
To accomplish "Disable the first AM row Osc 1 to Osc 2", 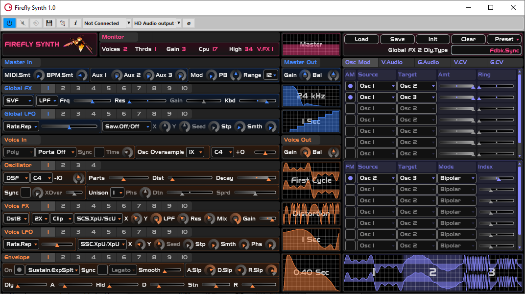I will (350, 86).
